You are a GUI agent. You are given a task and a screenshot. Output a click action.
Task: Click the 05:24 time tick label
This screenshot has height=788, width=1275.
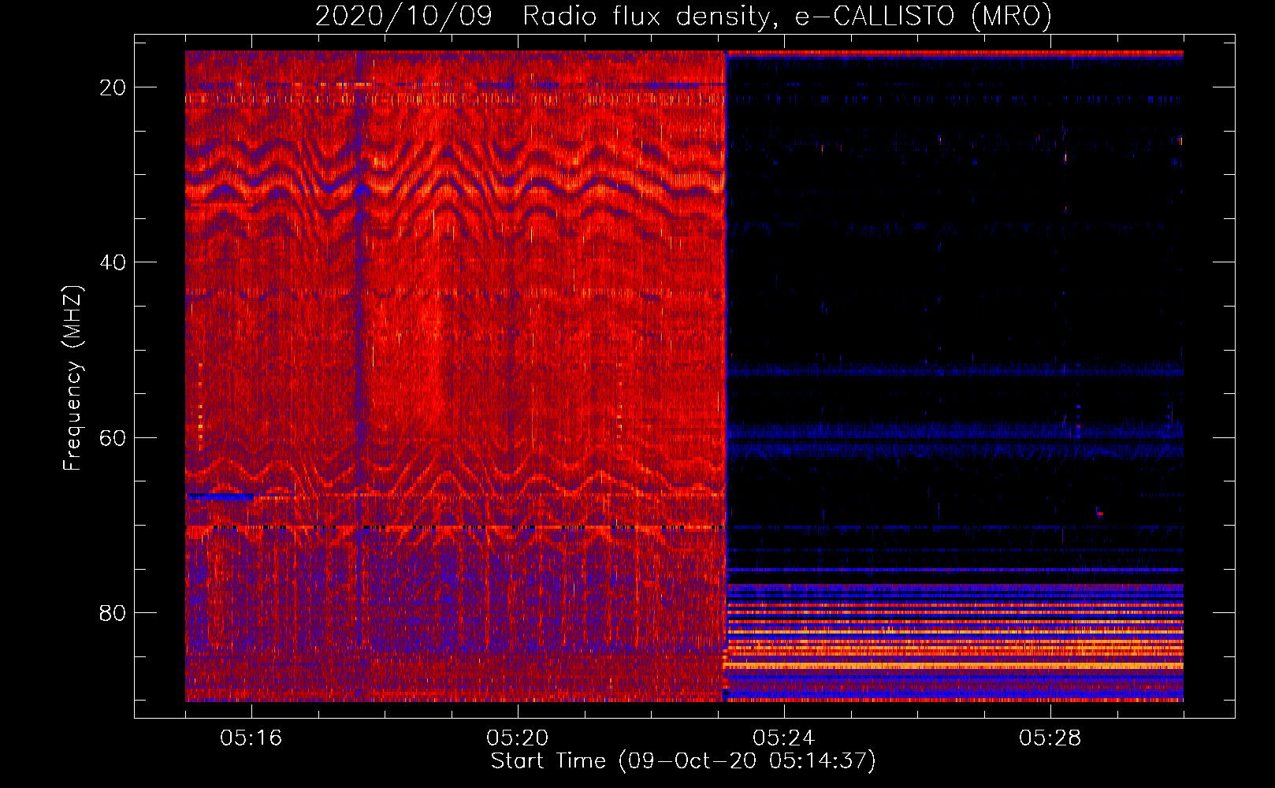coord(784,738)
